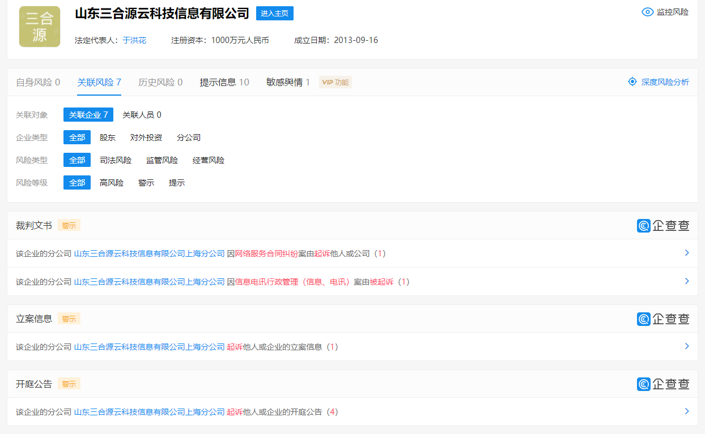This screenshot has width=705, height=434.
Task: Click the 企查查 logo in 立案信息 section
Action: tap(663, 319)
